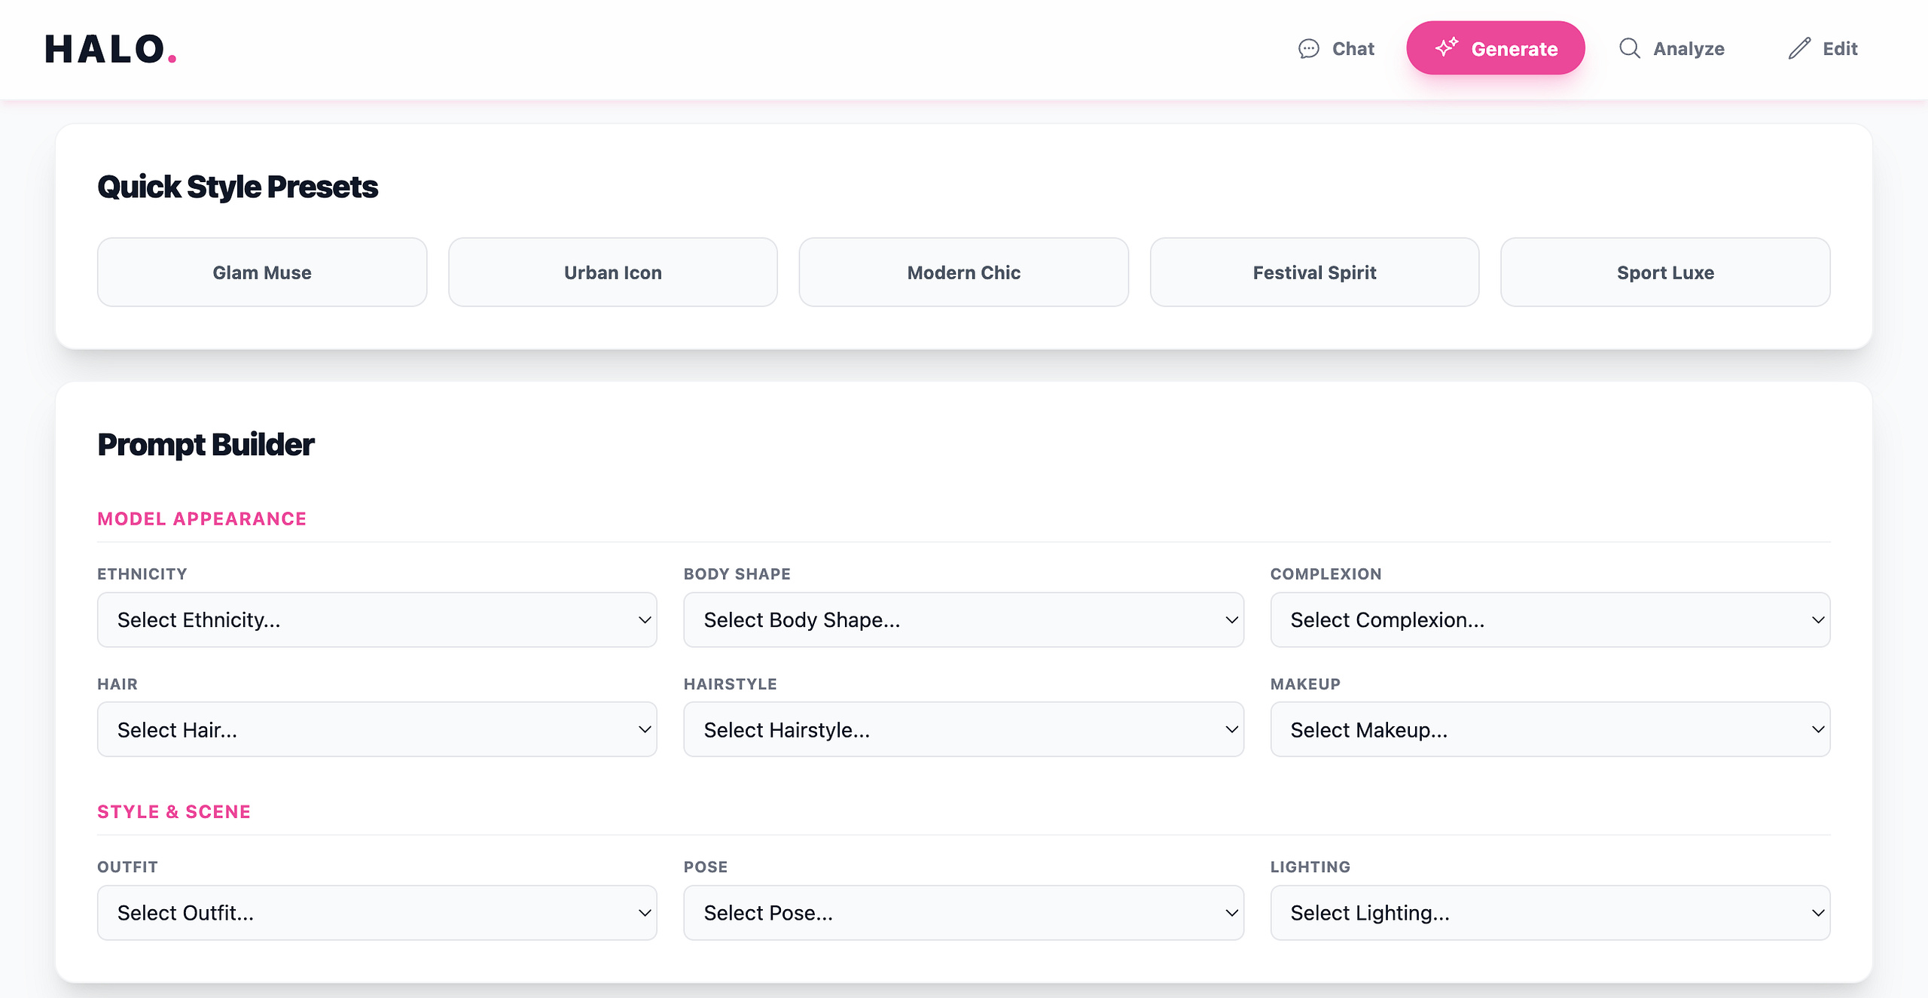
Task: Select the Modern Chic preset
Action: [x=964, y=272]
